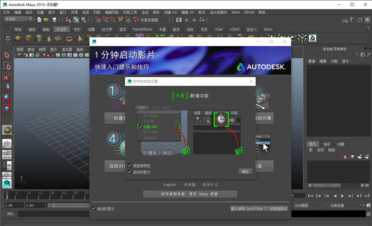This screenshot has width=372, height=226.
Task: Create a polygon cube from the shelf
Action: pyautogui.click(x=29, y=38)
